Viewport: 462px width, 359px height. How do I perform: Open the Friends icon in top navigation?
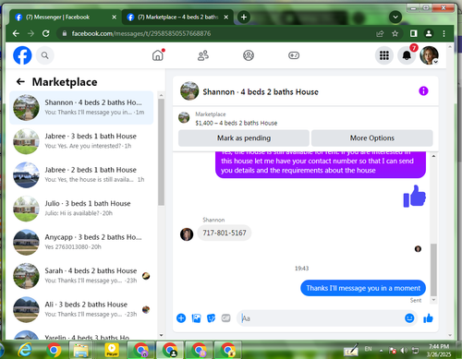[203, 55]
